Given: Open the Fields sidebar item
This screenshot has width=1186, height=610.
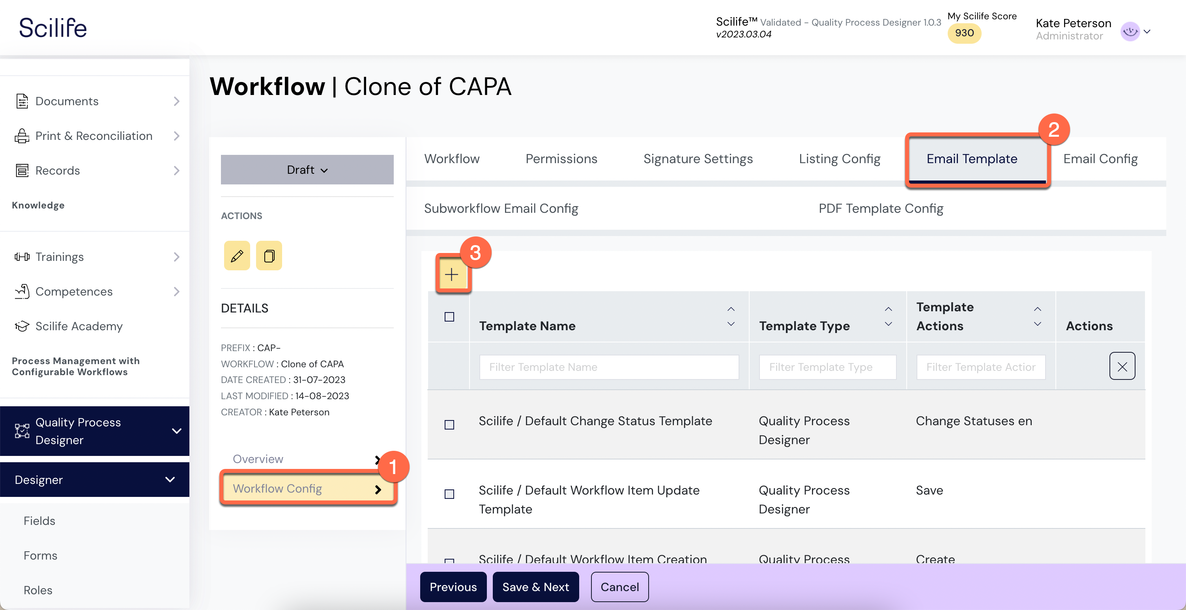Looking at the screenshot, I should point(39,521).
